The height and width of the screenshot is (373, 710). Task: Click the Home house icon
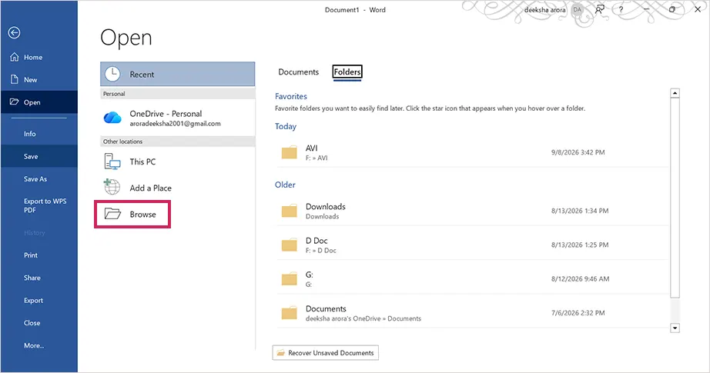point(15,57)
